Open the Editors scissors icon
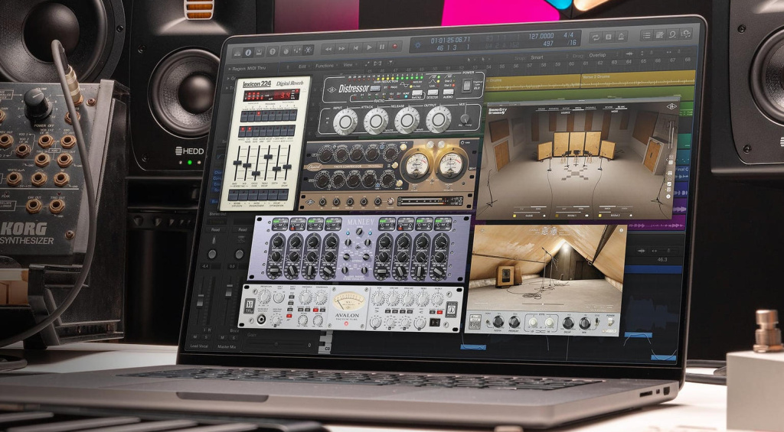 click(309, 50)
